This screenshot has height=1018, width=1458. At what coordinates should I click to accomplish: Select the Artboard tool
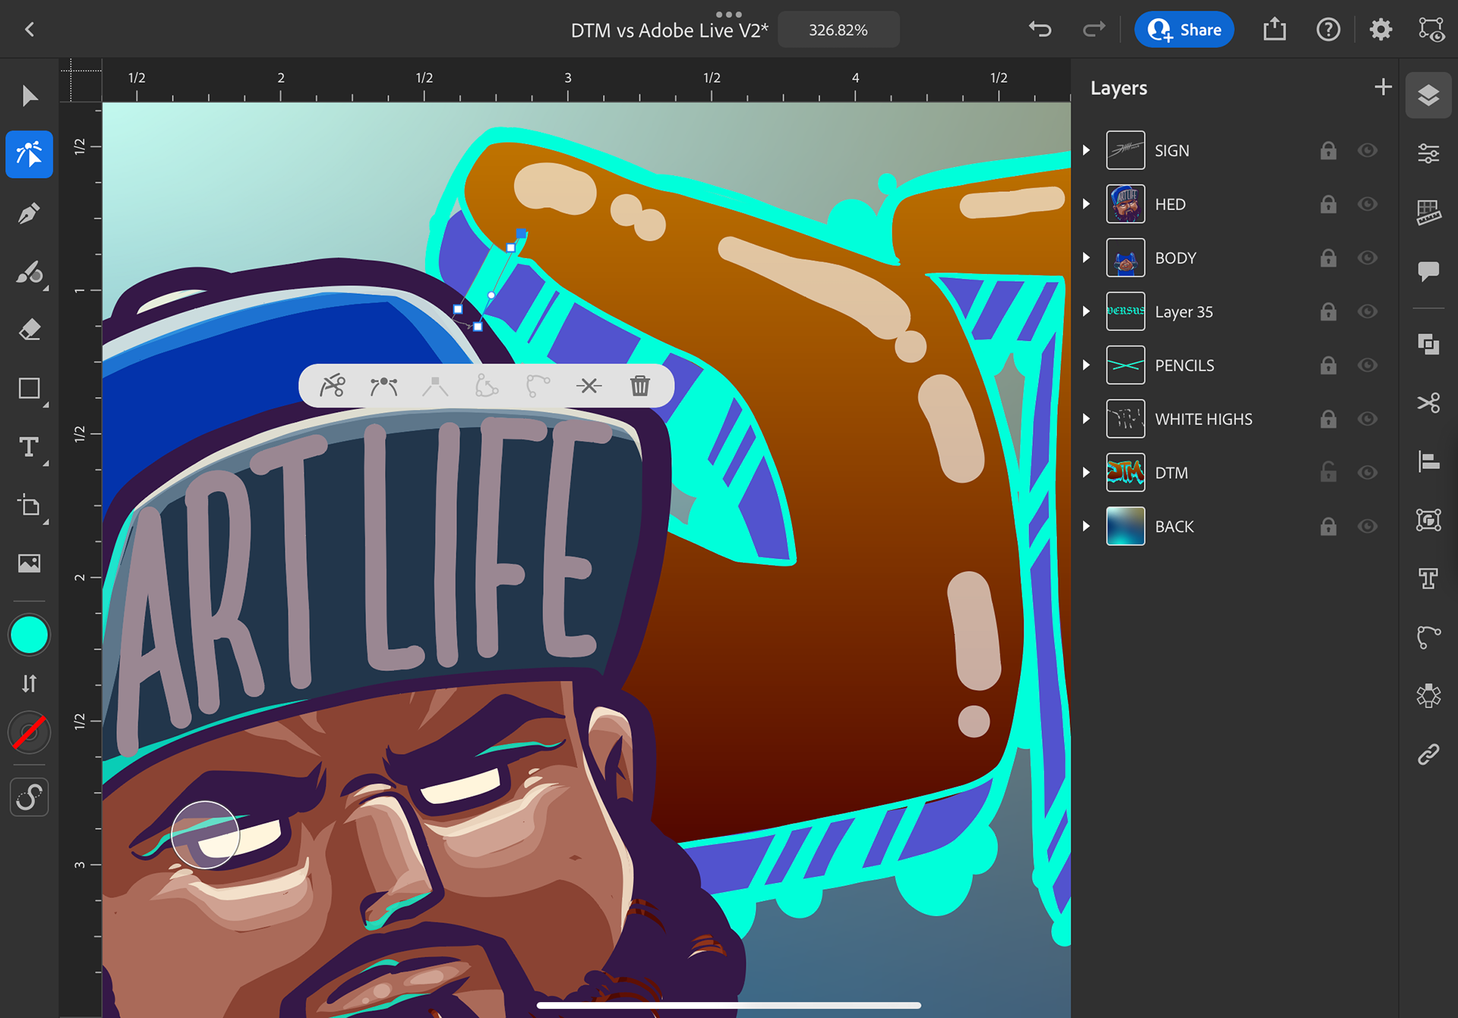point(30,506)
